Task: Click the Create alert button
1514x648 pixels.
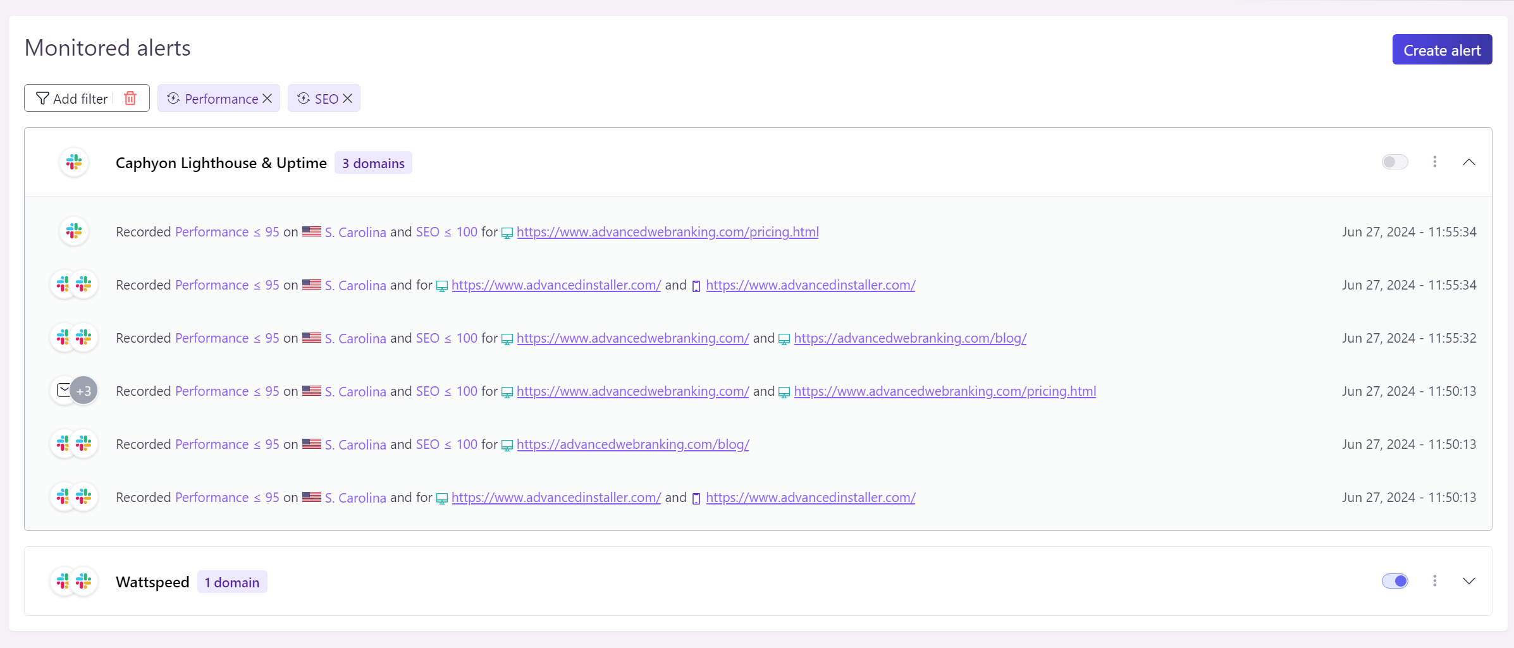Action: pos(1441,50)
